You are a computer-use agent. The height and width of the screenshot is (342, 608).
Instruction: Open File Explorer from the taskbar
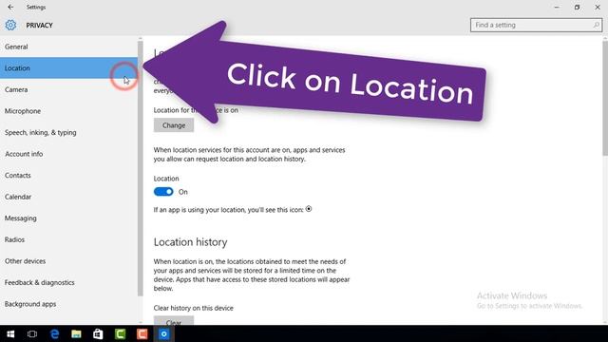coord(76,333)
